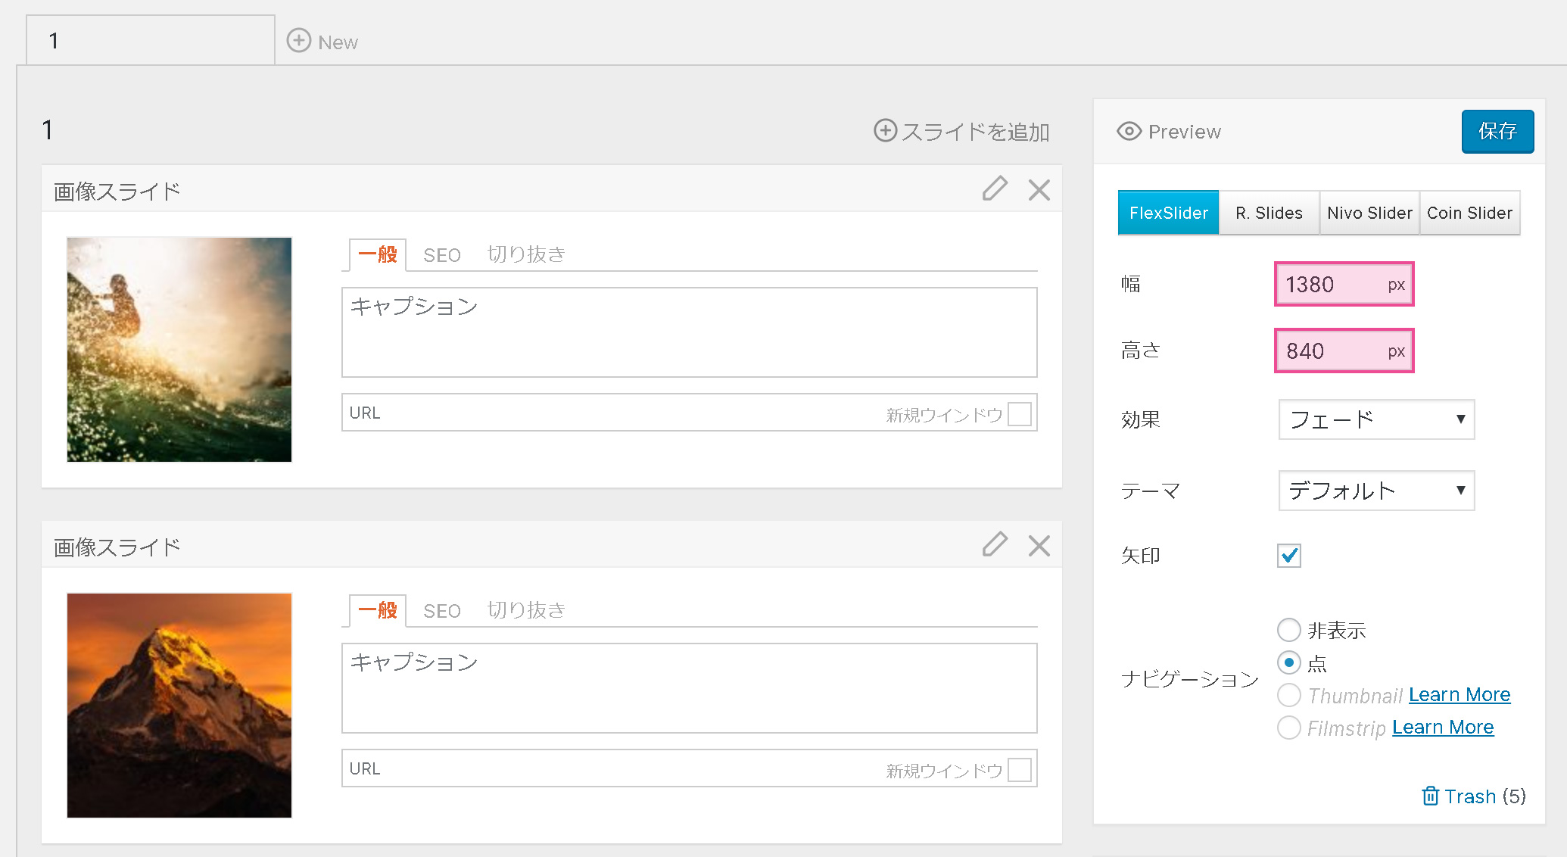Screen dimensions: 1567x857
Task: Click the スライドを追加 plus icon
Action: tap(885, 130)
